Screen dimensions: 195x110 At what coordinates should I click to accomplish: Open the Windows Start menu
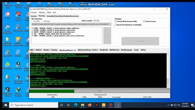point(5,105)
